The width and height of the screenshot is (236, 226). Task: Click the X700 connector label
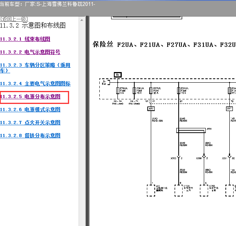(174, 158)
